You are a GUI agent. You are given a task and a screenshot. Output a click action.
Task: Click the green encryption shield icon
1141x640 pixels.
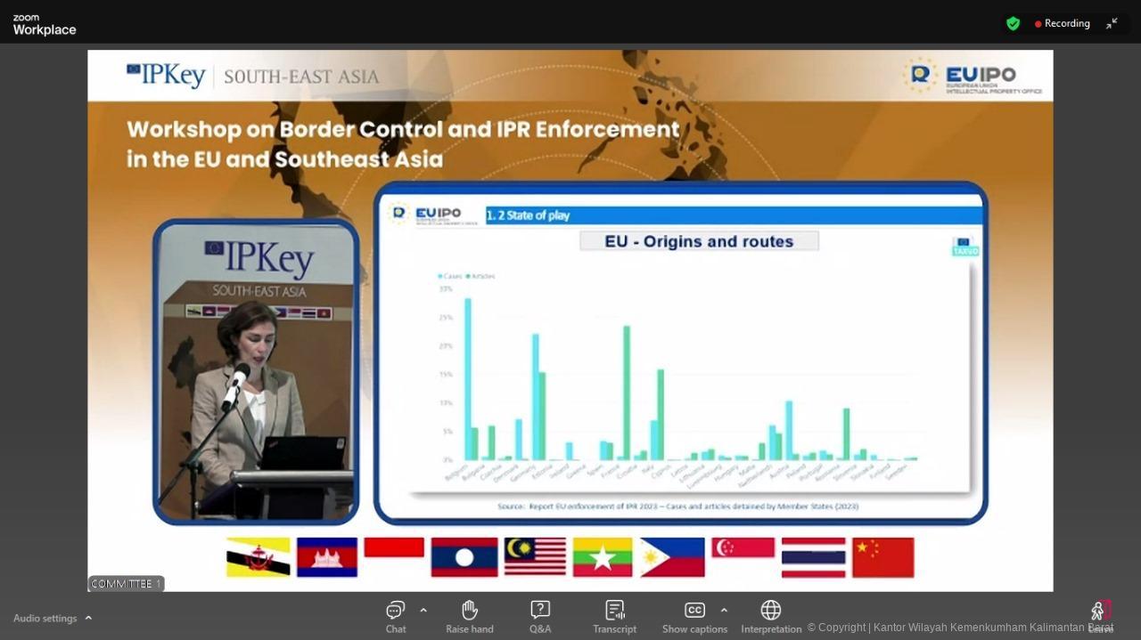pyautogui.click(x=1013, y=24)
